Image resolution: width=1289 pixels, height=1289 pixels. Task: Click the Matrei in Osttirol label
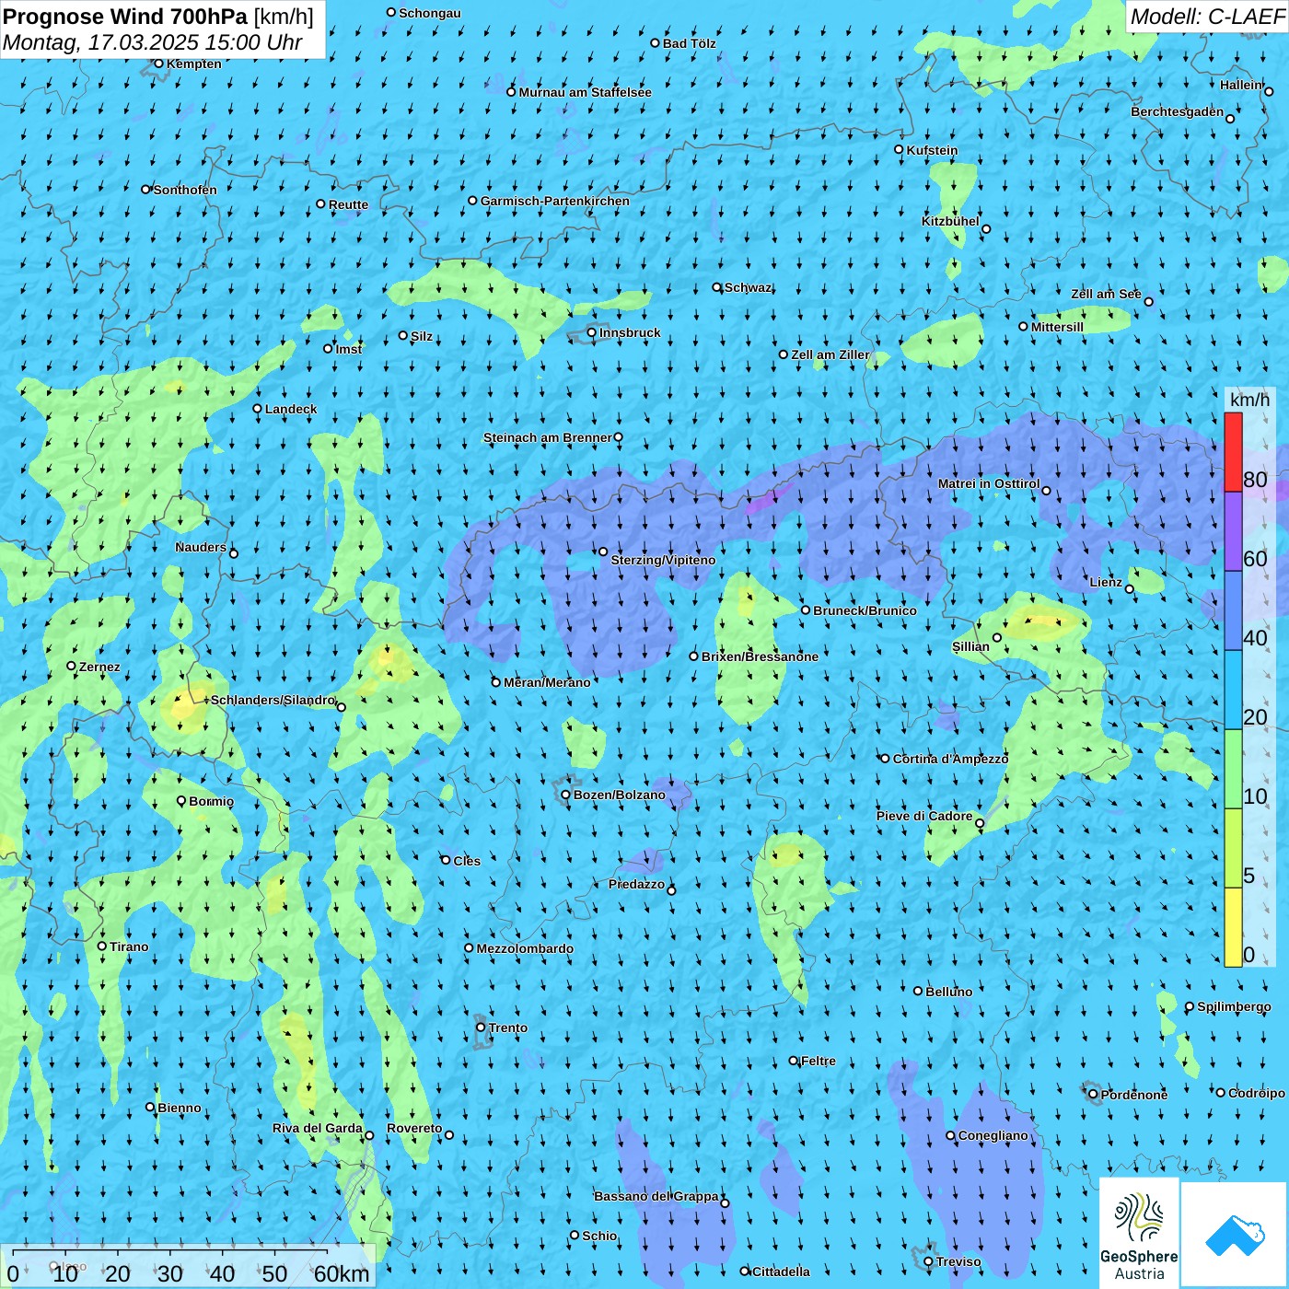(x=989, y=483)
